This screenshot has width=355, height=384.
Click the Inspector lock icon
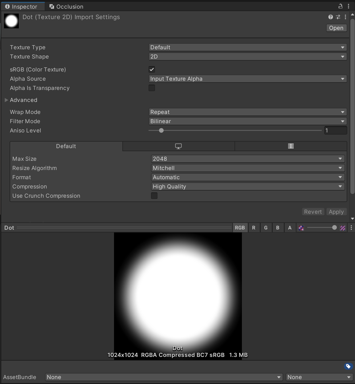(341, 6)
